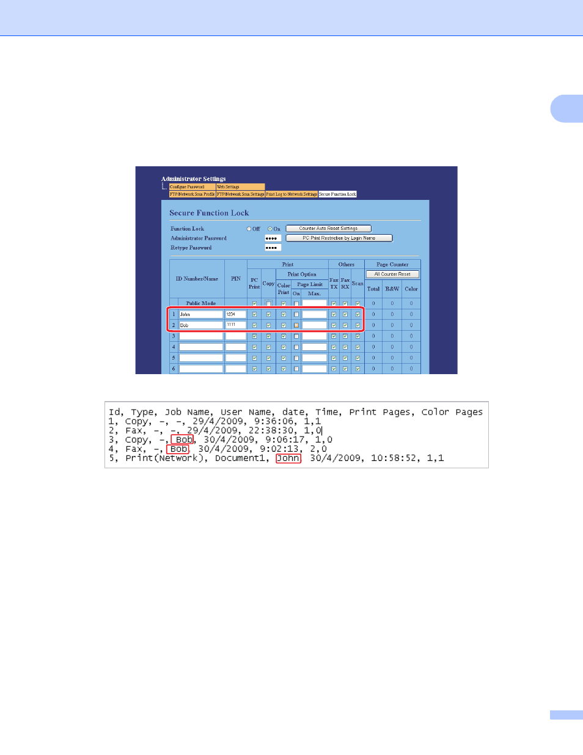Click the name field containing John
Viewport: 583px width, 755px height.
pyautogui.click(x=200, y=314)
